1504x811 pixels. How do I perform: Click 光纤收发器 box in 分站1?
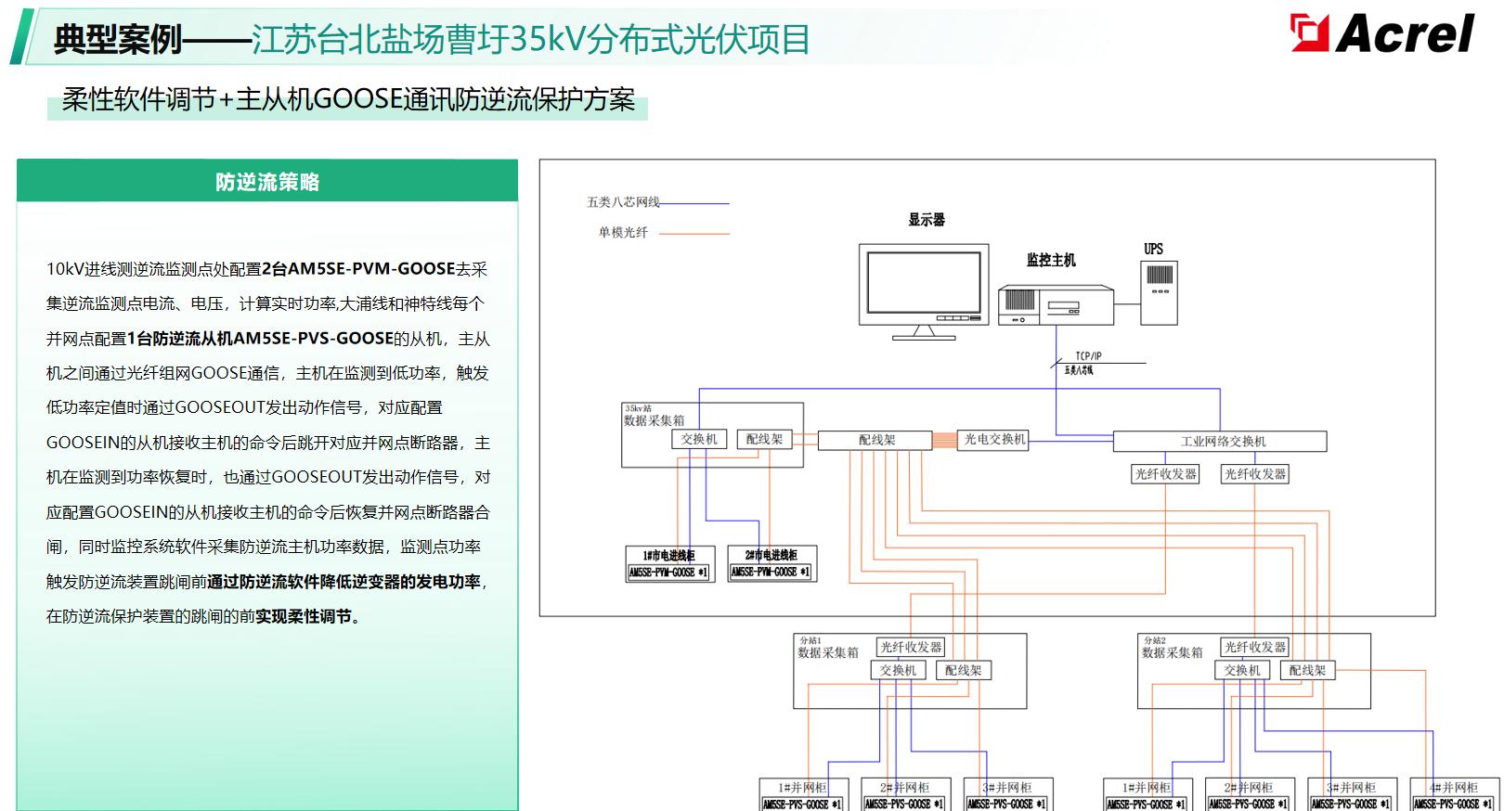coord(911,647)
